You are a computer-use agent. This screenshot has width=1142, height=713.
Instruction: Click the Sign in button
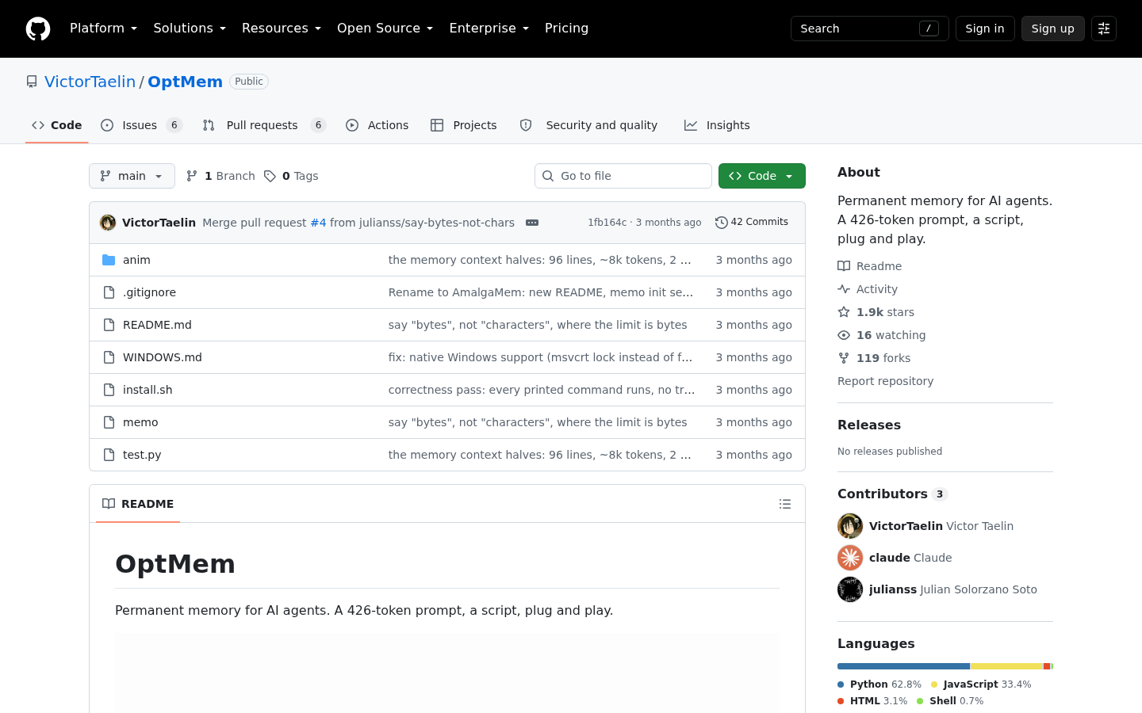pos(985,29)
